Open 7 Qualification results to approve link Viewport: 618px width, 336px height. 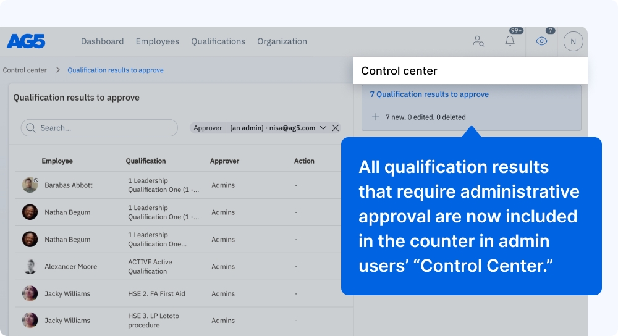pyautogui.click(x=429, y=94)
